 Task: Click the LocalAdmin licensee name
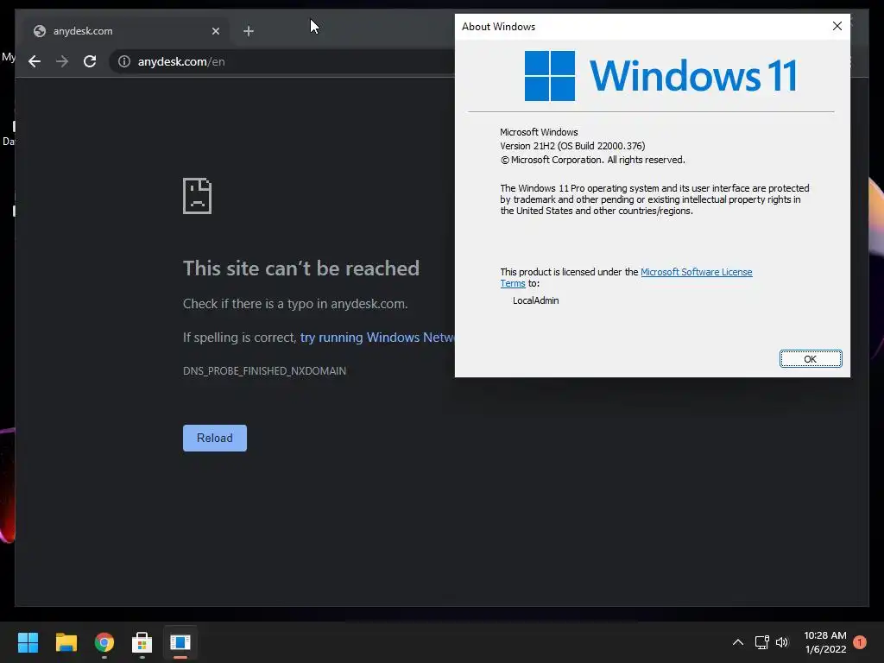click(535, 300)
